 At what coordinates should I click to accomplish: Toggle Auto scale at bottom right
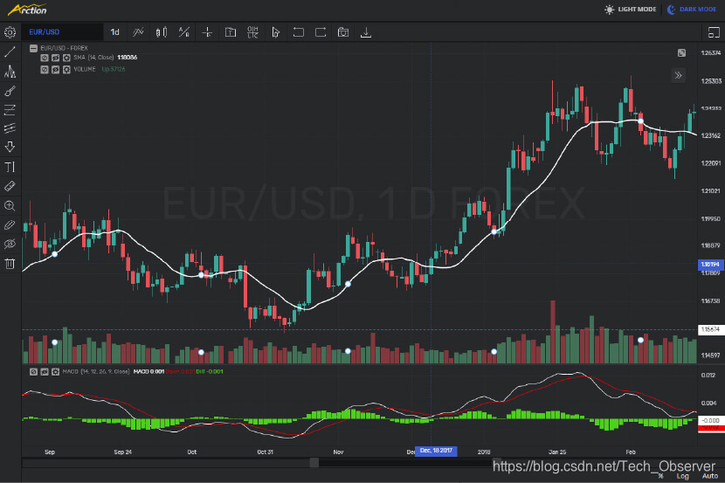pos(710,476)
